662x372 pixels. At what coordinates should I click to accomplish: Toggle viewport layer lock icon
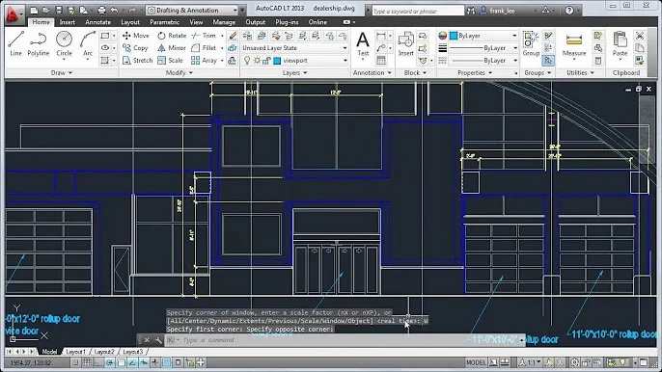(x=266, y=61)
